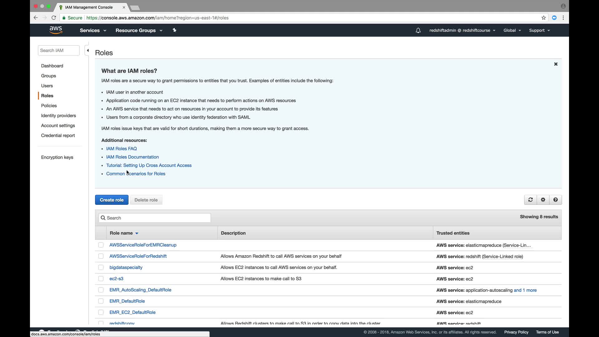Open Users in the sidebar
The width and height of the screenshot is (599, 337).
(47, 85)
